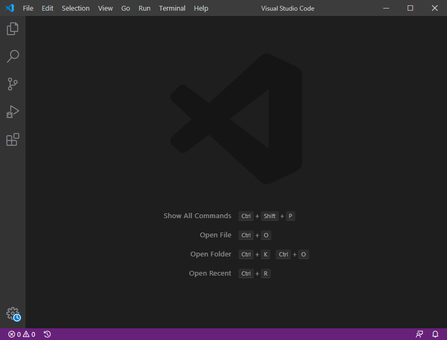Image resolution: width=447 pixels, height=340 pixels.
Task: Open the File menu
Action: point(28,8)
